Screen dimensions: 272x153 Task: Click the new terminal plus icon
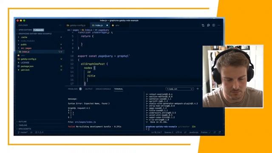click(x=198, y=89)
